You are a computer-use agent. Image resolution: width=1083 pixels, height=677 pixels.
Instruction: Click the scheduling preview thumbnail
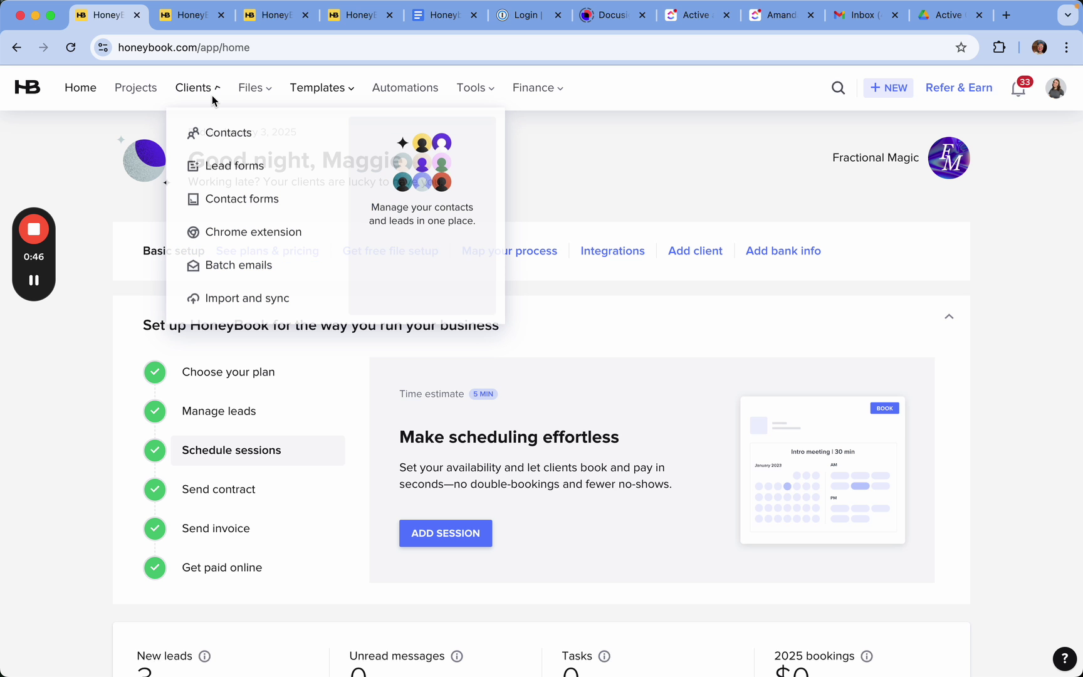coord(822,470)
